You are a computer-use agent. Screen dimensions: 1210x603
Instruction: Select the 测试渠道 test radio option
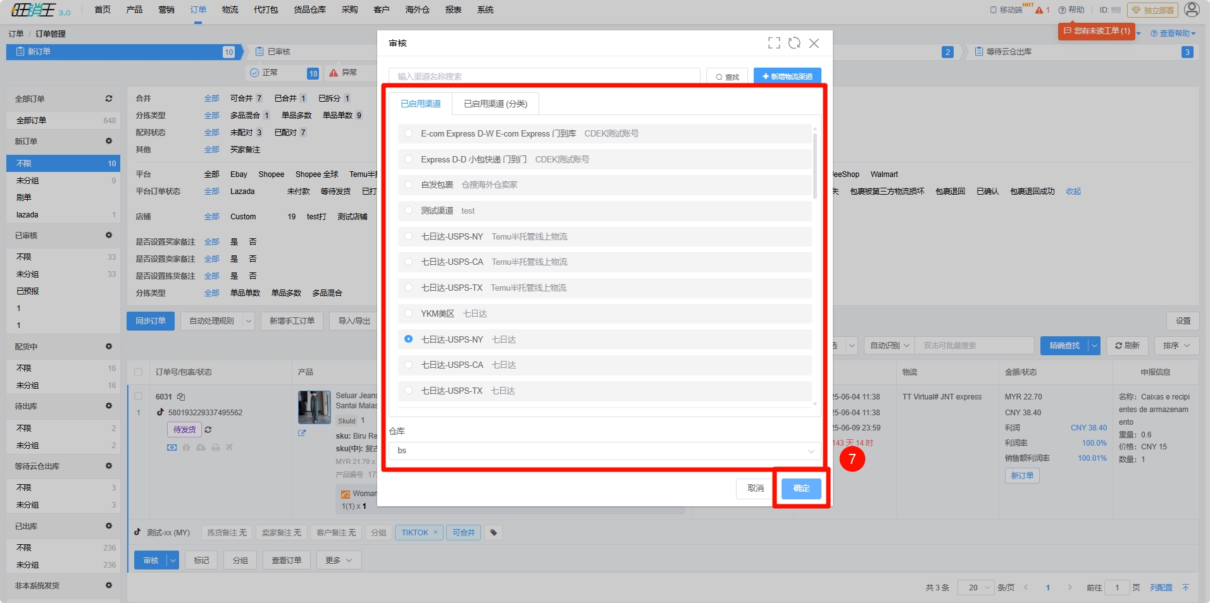[x=409, y=210]
